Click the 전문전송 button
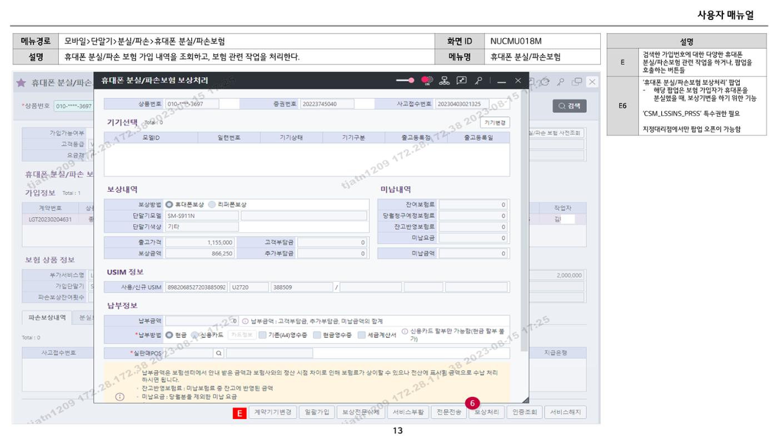 point(448,412)
